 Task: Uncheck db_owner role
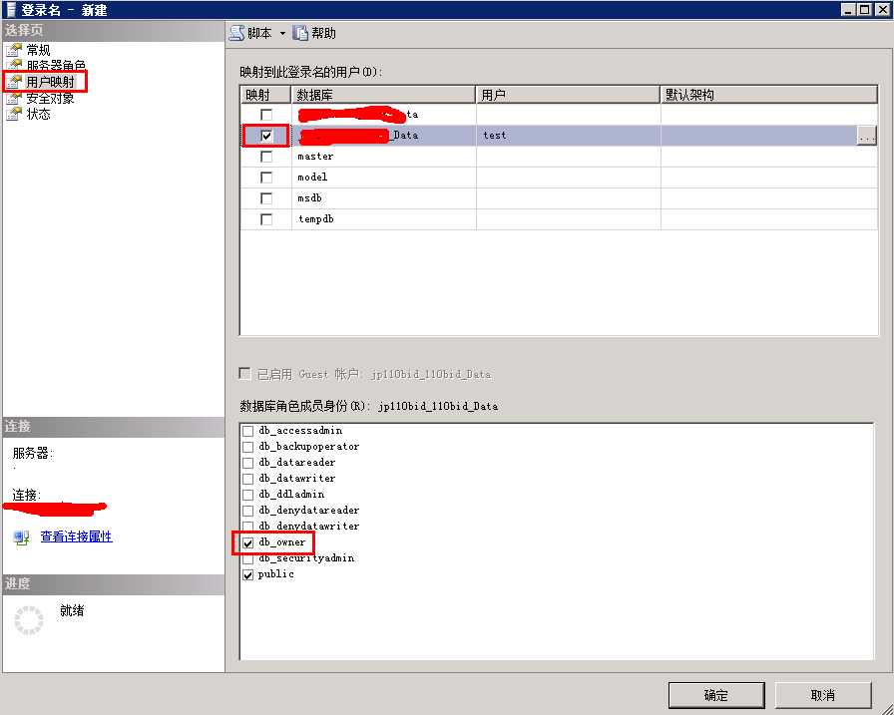[x=248, y=542]
